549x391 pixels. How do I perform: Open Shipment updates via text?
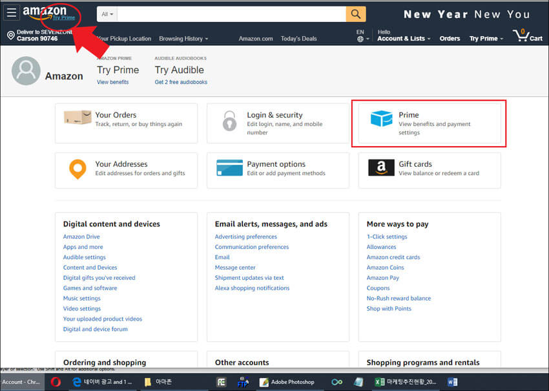point(249,277)
